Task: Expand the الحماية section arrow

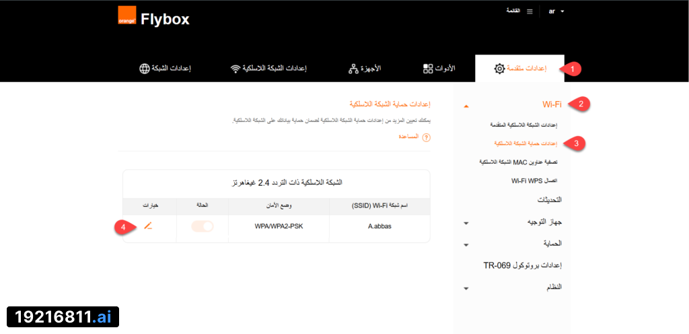Action: (466, 245)
